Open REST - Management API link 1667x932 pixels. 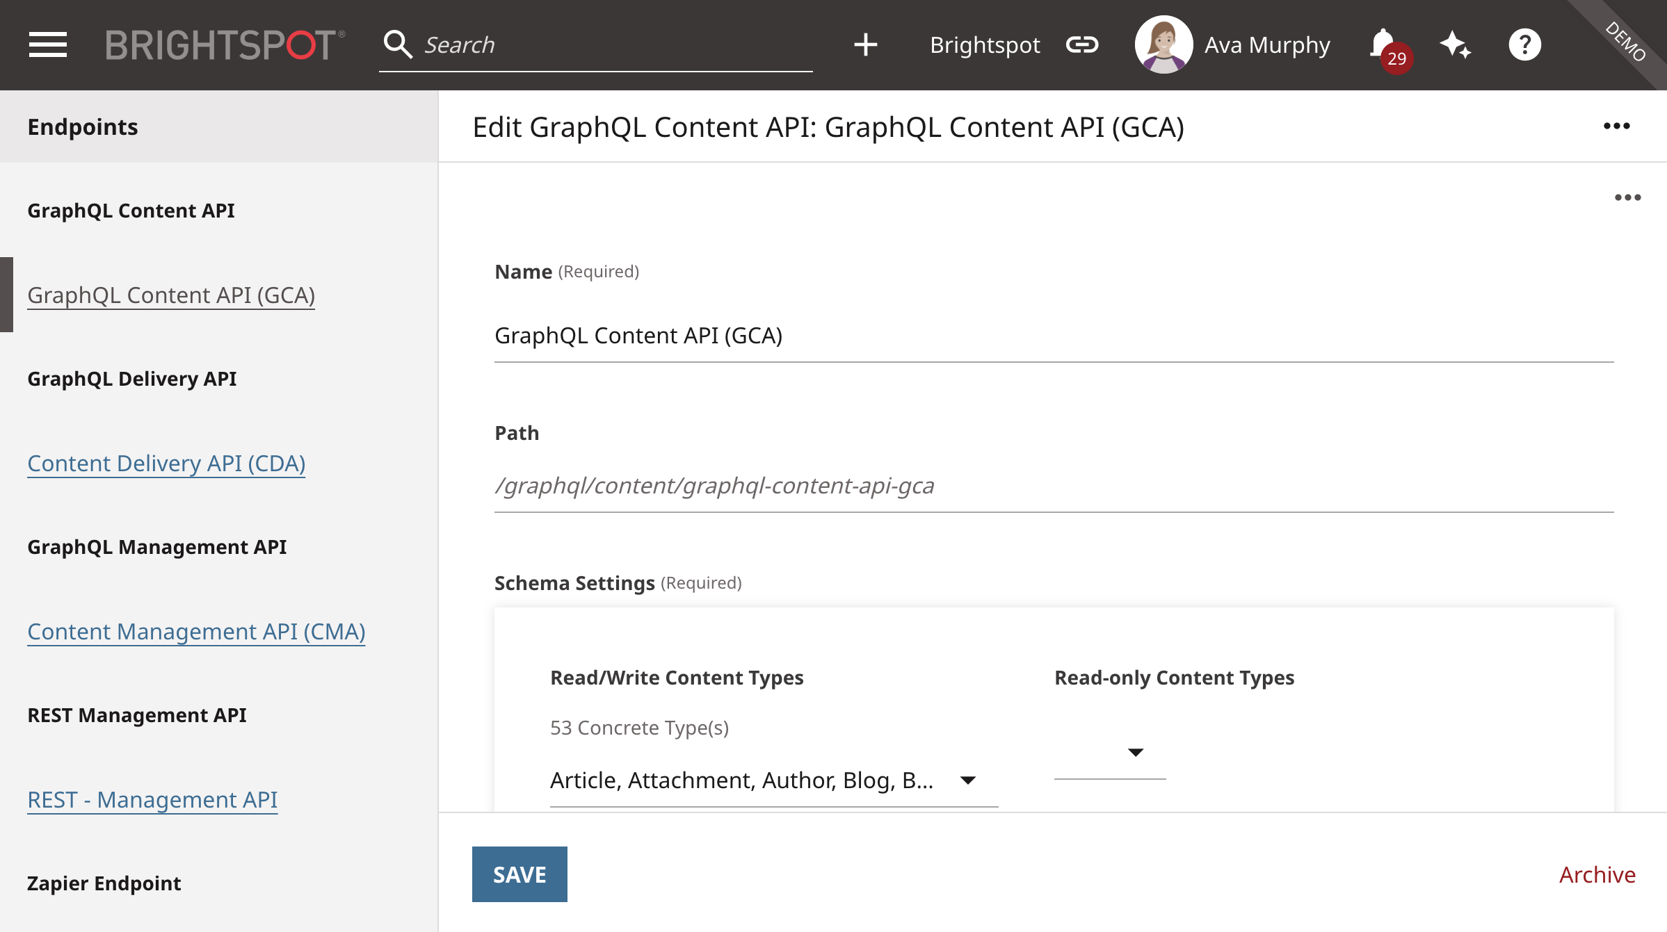(x=152, y=799)
